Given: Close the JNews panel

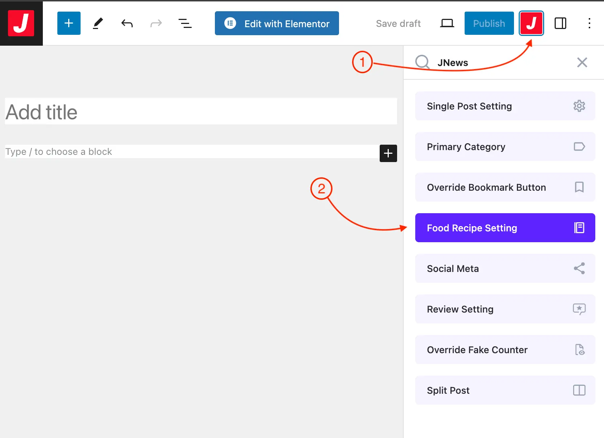Looking at the screenshot, I should pyautogui.click(x=582, y=62).
